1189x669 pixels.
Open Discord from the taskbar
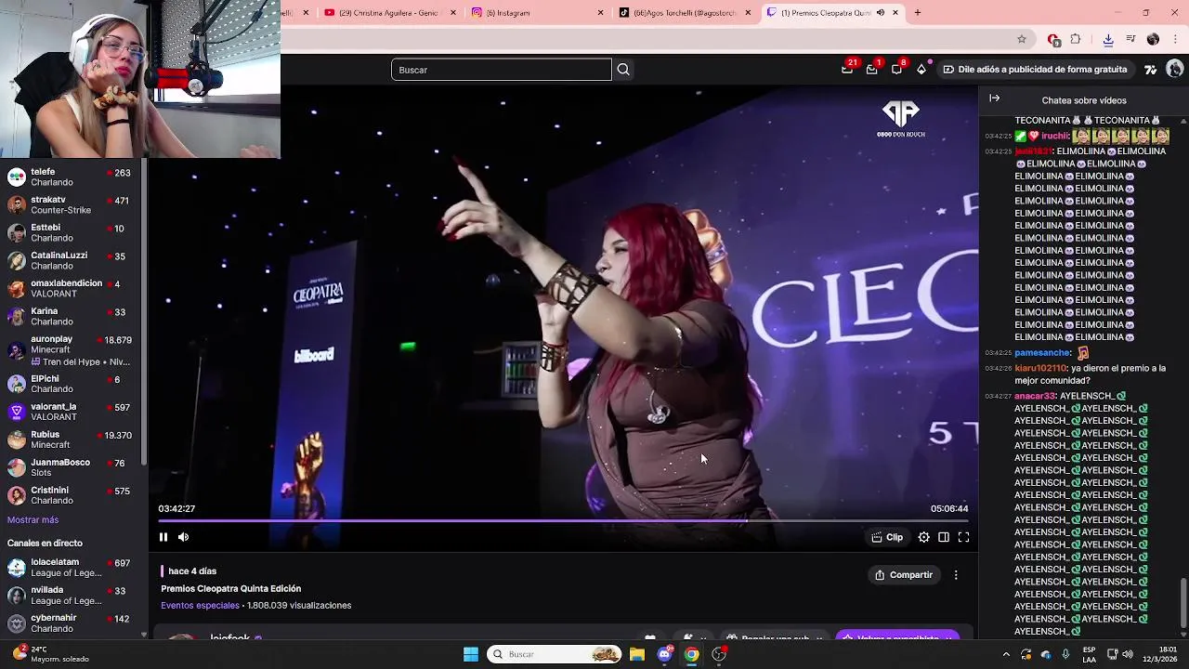(x=664, y=654)
